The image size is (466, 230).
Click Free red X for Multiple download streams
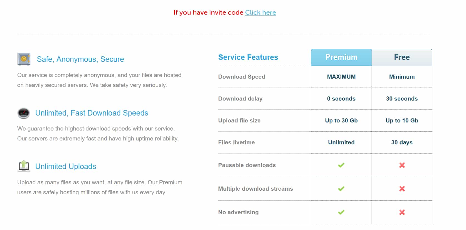[402, 189]
